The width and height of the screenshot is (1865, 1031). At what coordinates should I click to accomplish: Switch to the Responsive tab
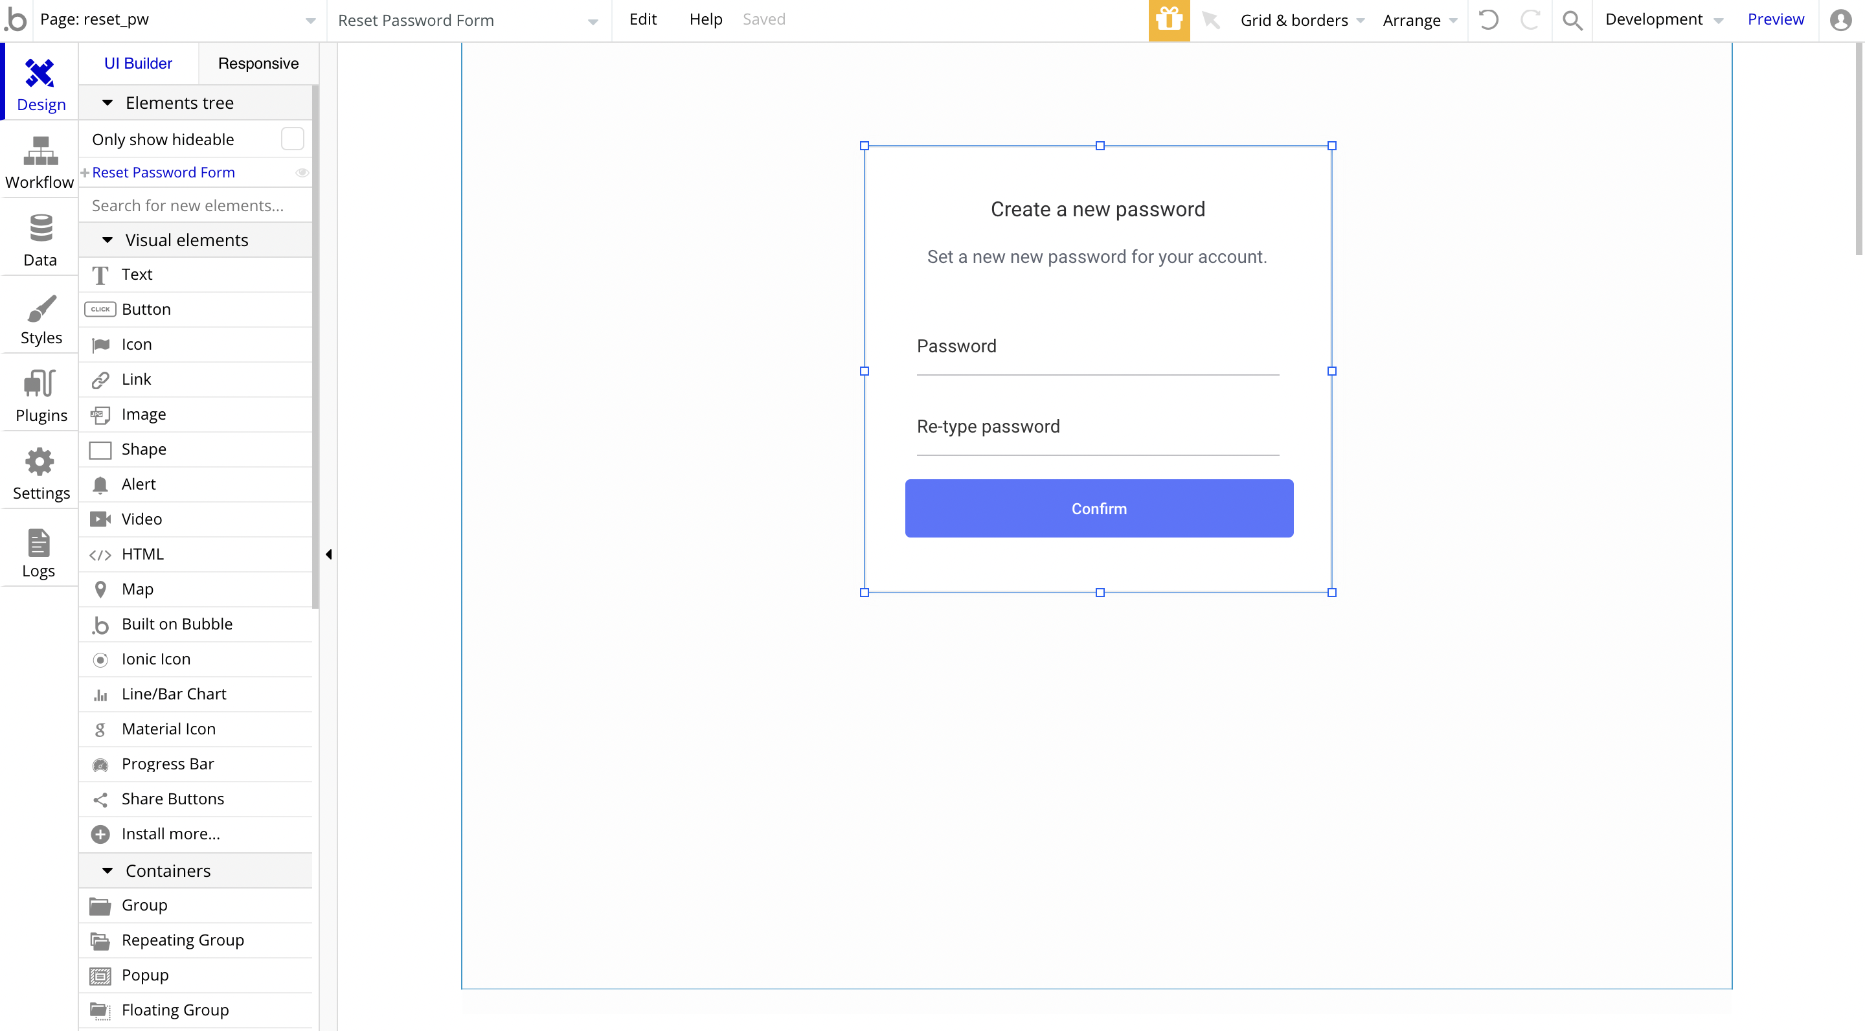pyautogui.click(x=258, y=63)
